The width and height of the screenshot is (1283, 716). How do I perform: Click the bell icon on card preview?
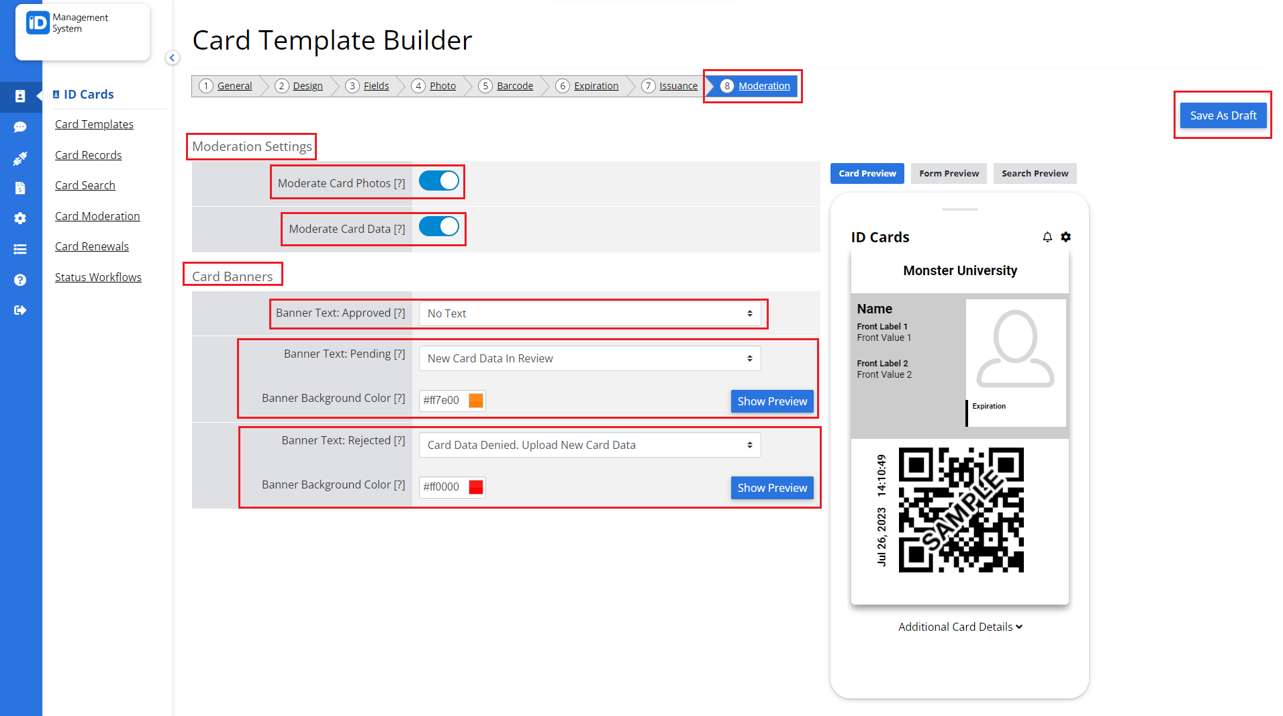pos(1047,237)
